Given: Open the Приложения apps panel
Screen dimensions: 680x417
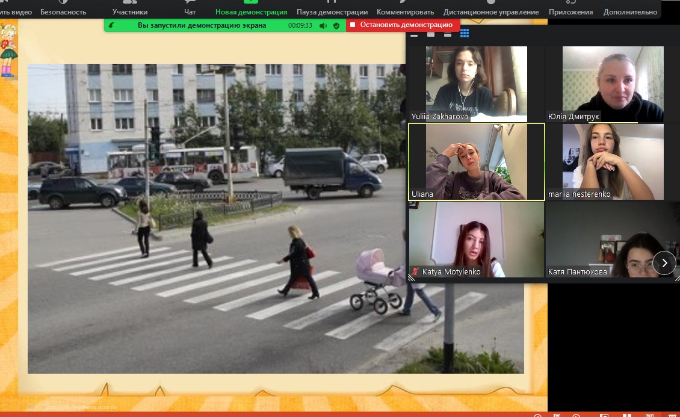Looking at the screenshot, I should coord(570,8).
